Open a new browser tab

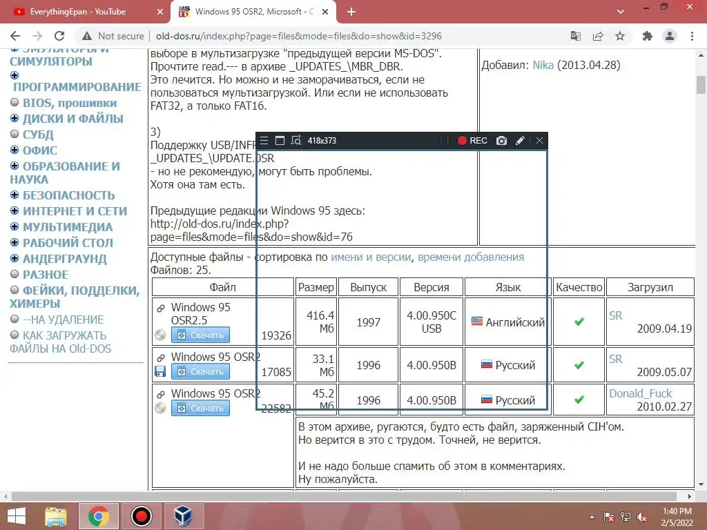351,12
